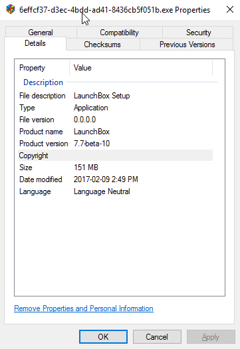Click the LaunchBox product name value
The image size is (240, 349).
(92, 132)
